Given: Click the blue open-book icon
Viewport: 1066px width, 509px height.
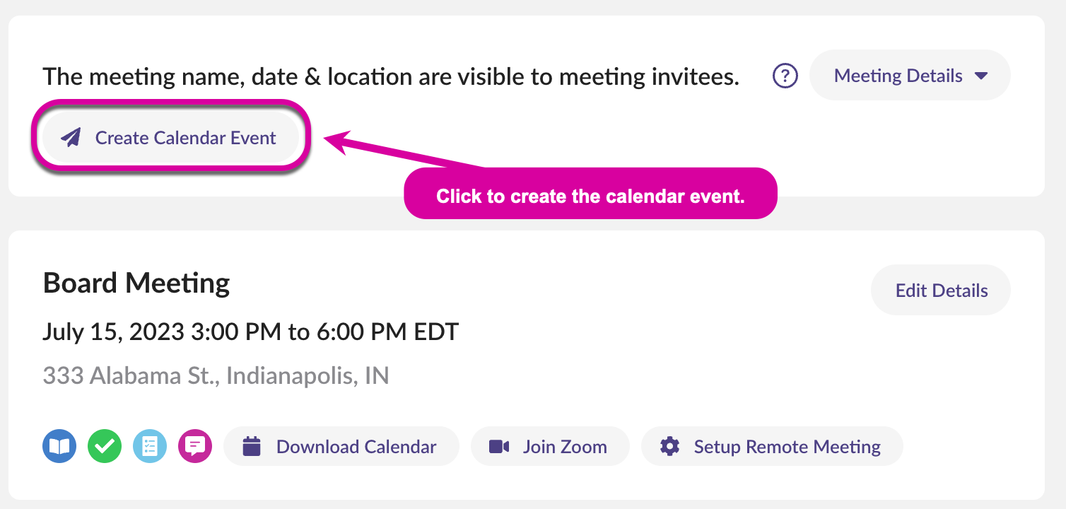Looking at the screenshot, I should pyautogui.click(x=59, y=447).
